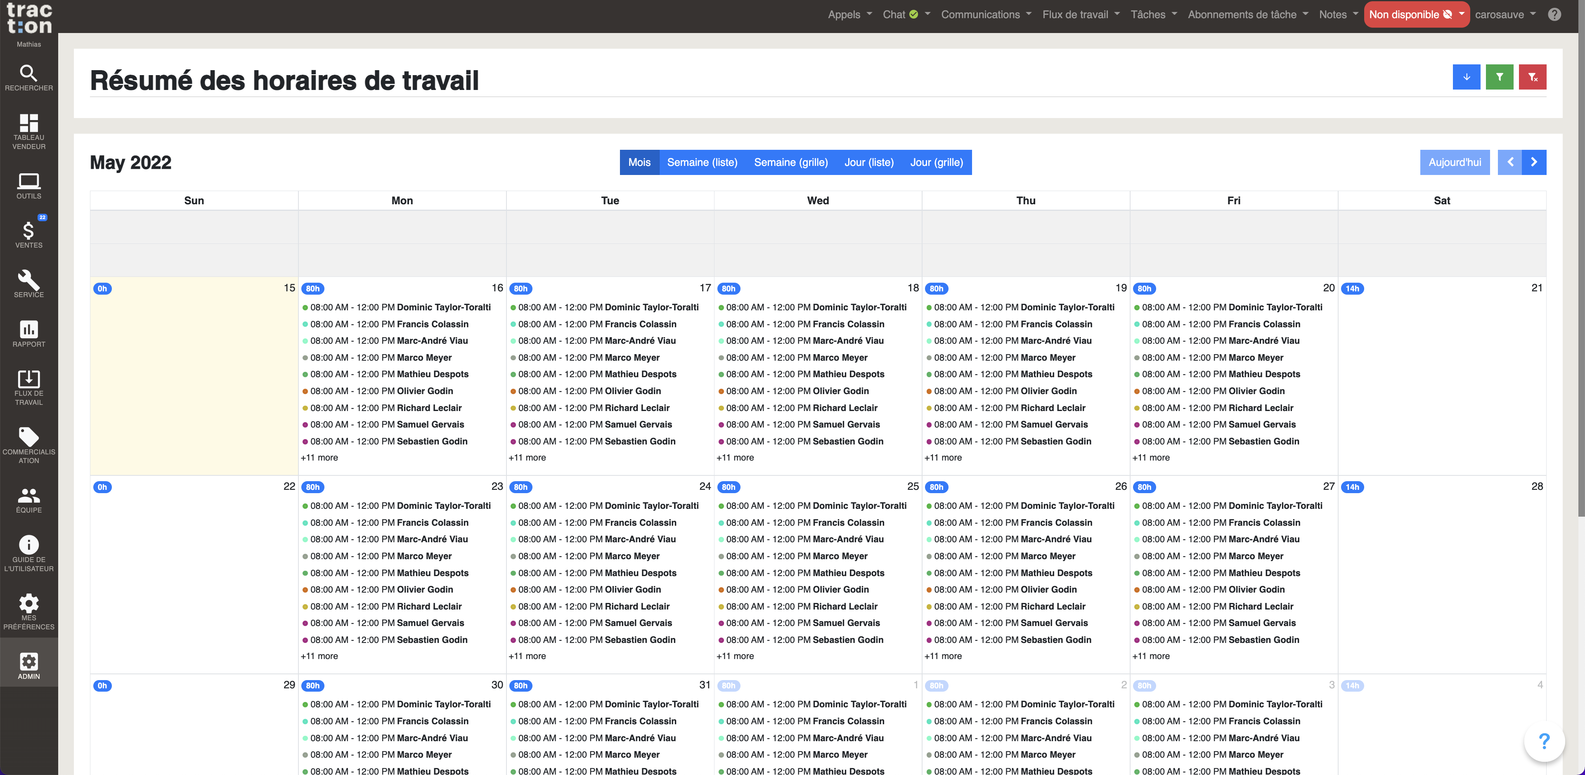Click the traction logo
This screenshot has height=775, width=1585.
point(29,19)
